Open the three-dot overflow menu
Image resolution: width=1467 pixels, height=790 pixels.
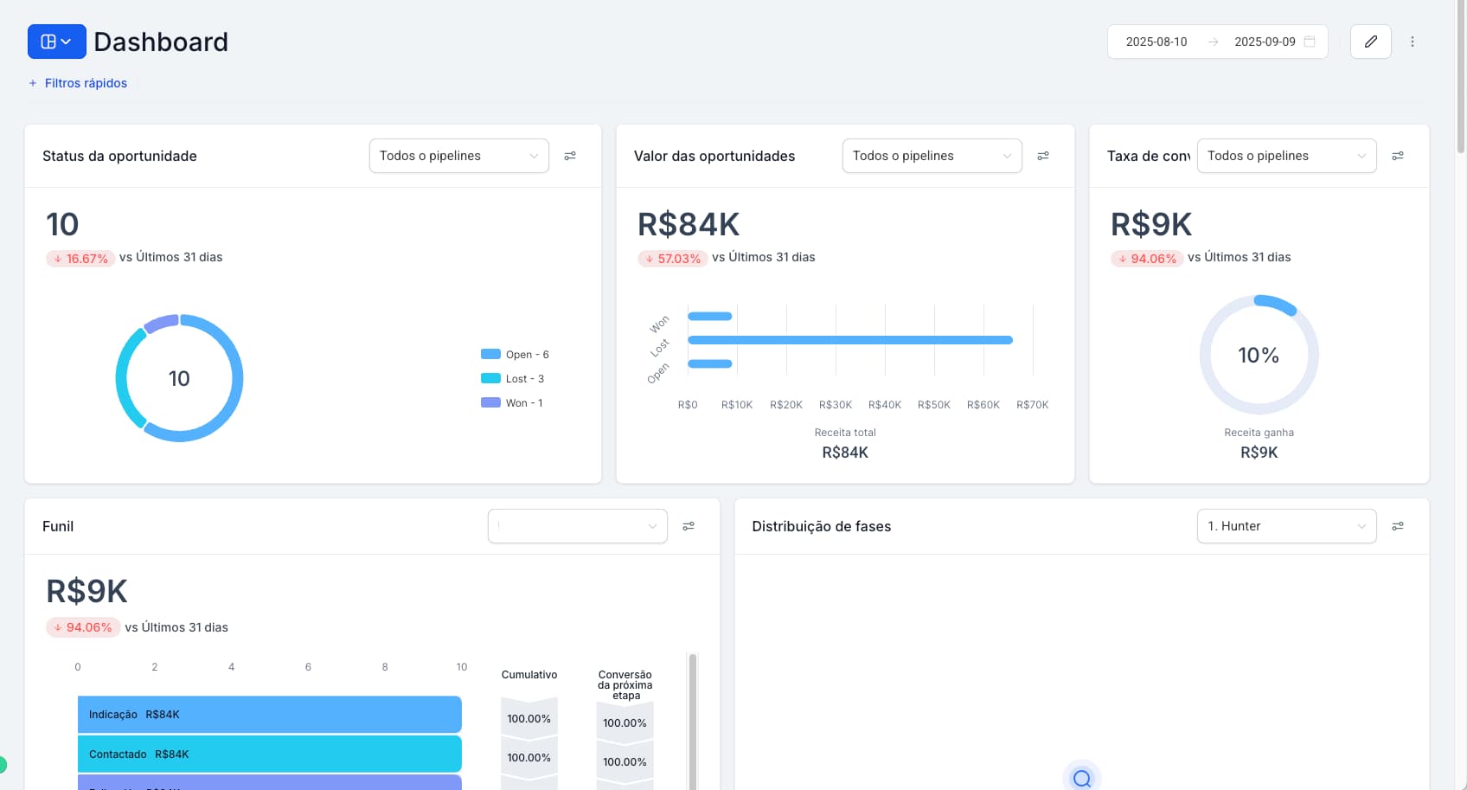[x=1413, y=41]
